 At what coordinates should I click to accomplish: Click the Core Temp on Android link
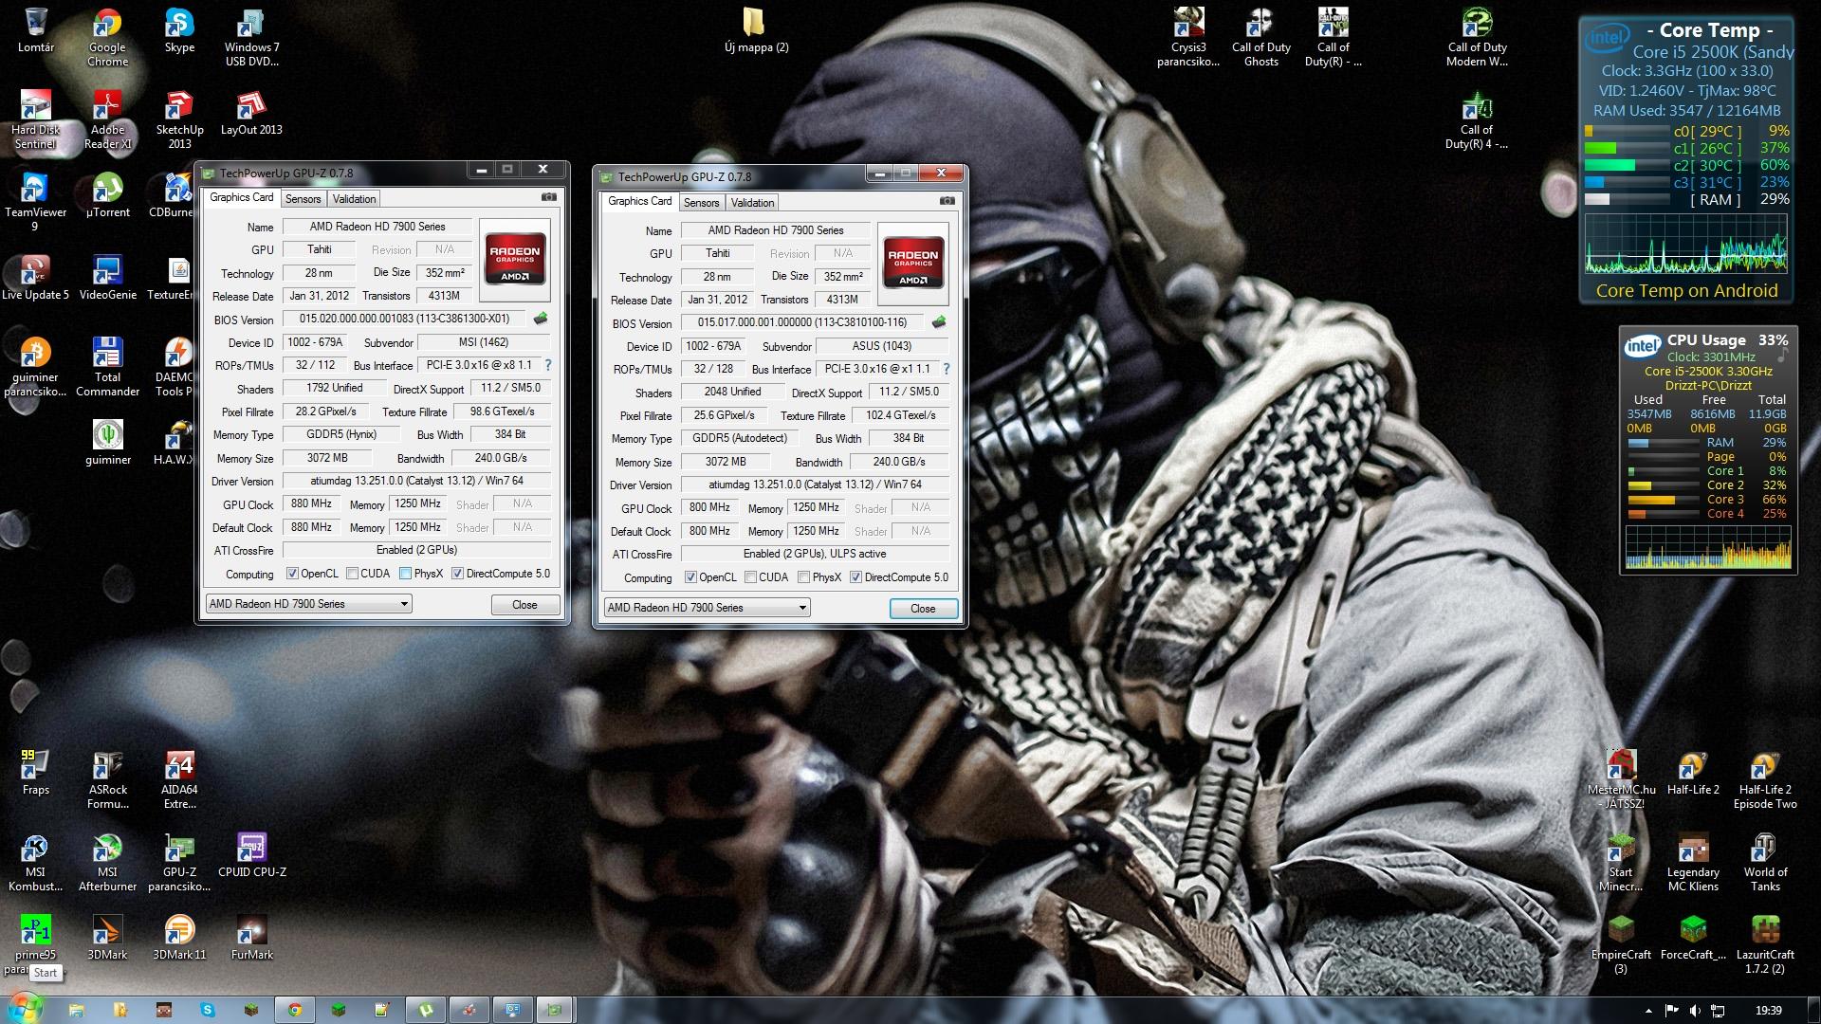[1686, 291]
